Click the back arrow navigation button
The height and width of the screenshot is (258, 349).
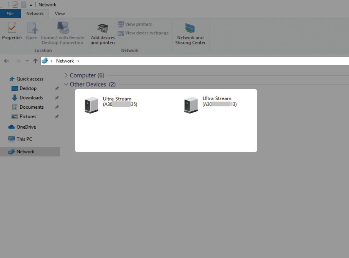coord(6,61)
